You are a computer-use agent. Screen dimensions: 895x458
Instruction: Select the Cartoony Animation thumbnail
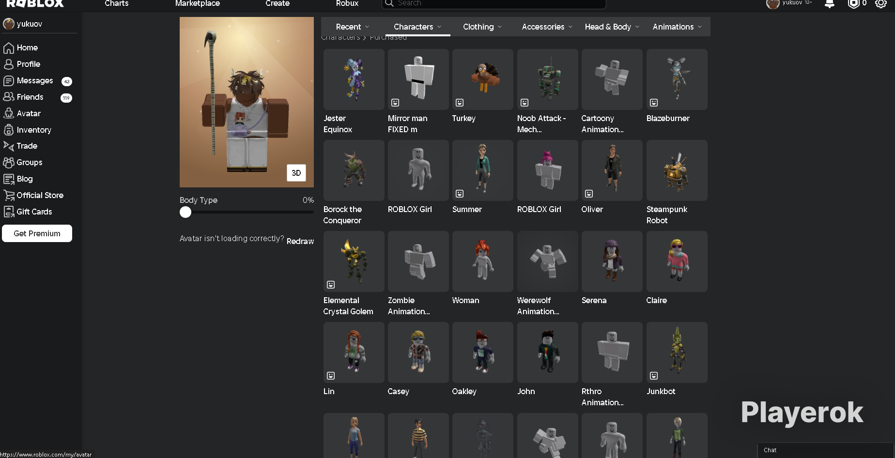click(612, 79)
